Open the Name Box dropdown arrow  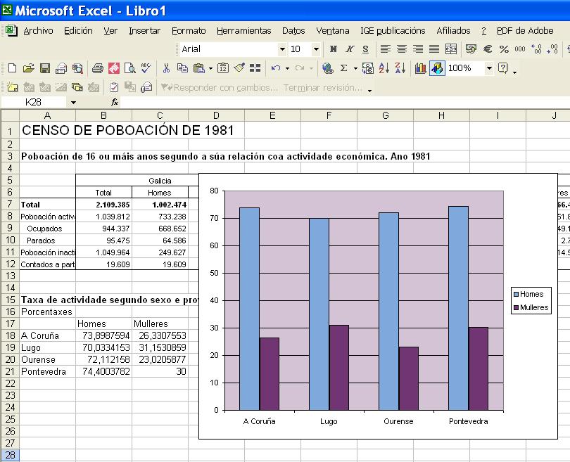pos(73,103)
